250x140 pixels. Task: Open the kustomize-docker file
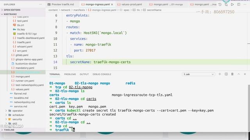[x=26, y=64]
